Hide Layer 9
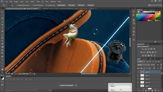 [138, 75]
